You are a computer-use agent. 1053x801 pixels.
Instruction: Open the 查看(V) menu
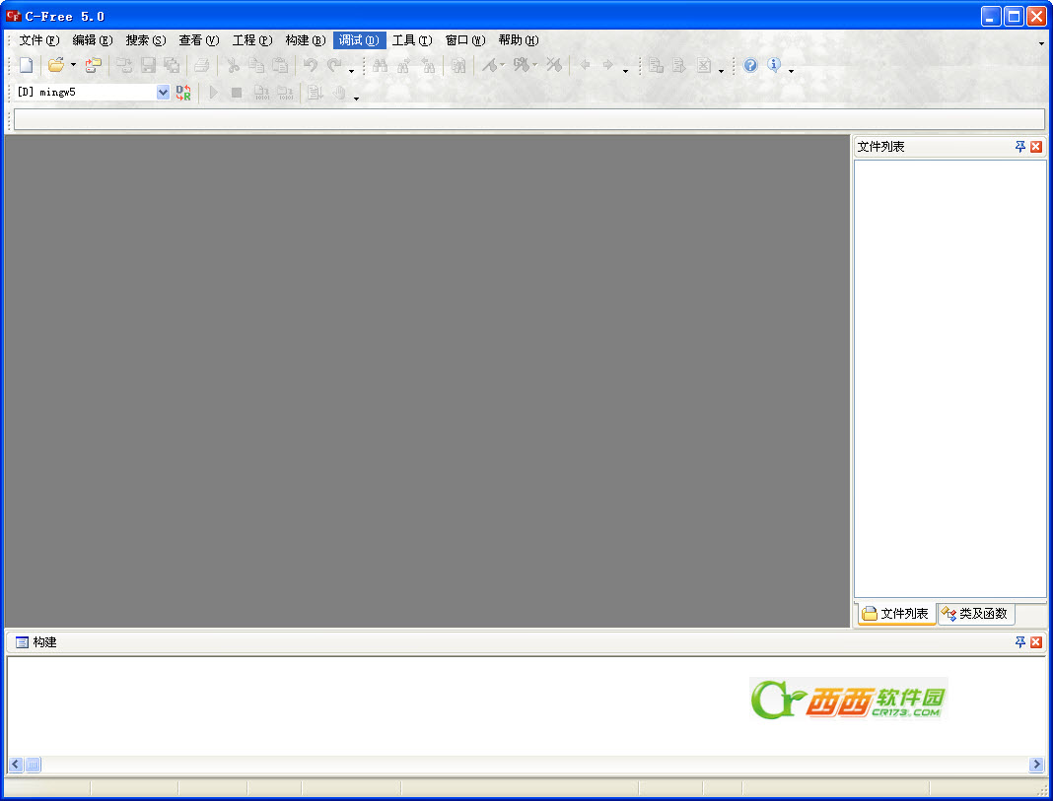199,40
